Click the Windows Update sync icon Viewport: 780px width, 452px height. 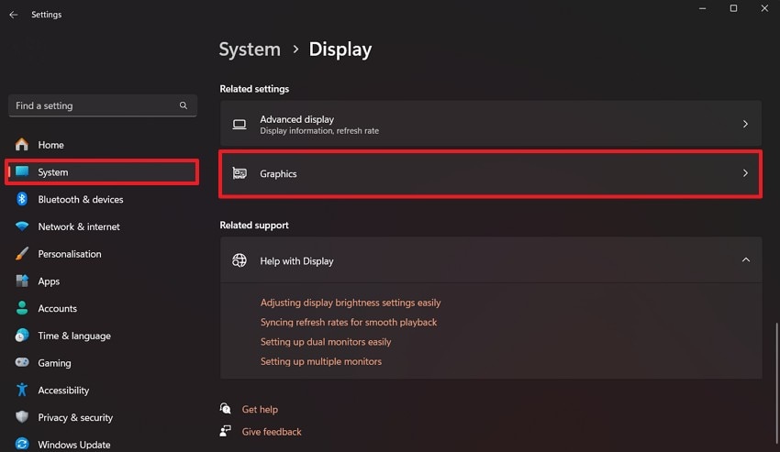click(x=22, y=444)
